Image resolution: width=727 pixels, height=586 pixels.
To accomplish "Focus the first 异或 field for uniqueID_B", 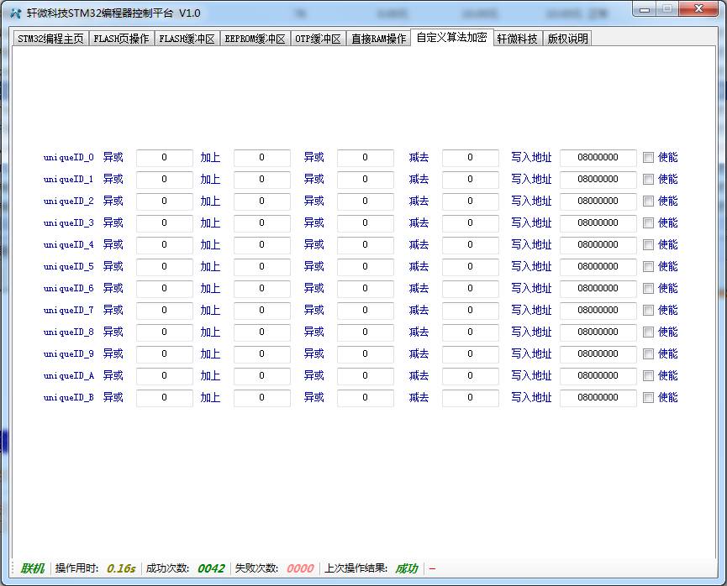I will click(164, 397).
